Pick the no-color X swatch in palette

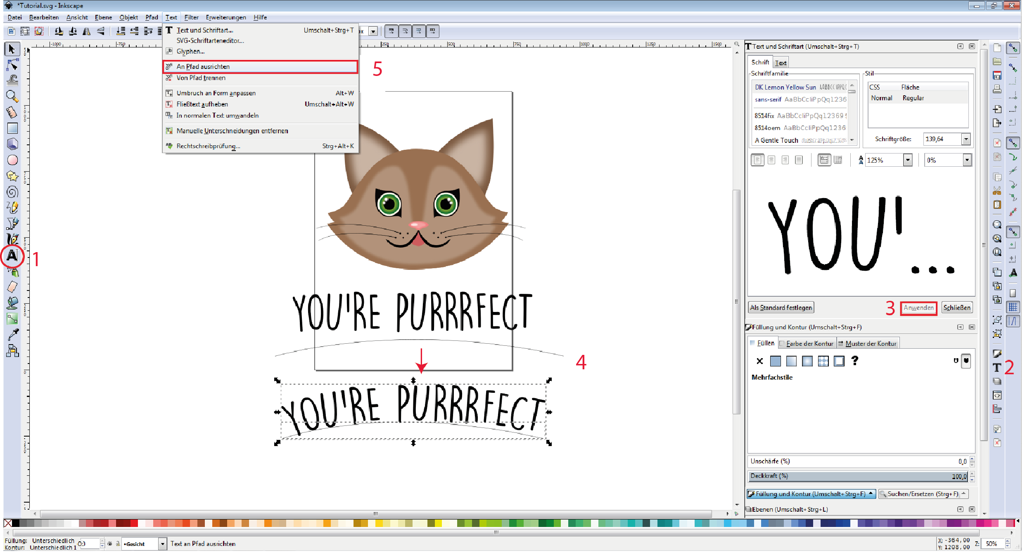(x=8, y=523)
